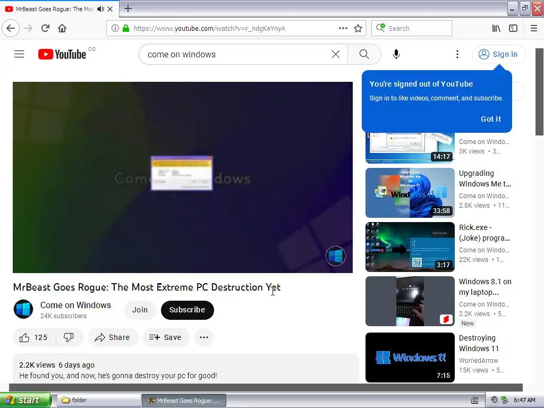The height and width of the screenshot is (408, 544).
Task: Go to YouTube home via the logo
Action: (x=62, y=54)
